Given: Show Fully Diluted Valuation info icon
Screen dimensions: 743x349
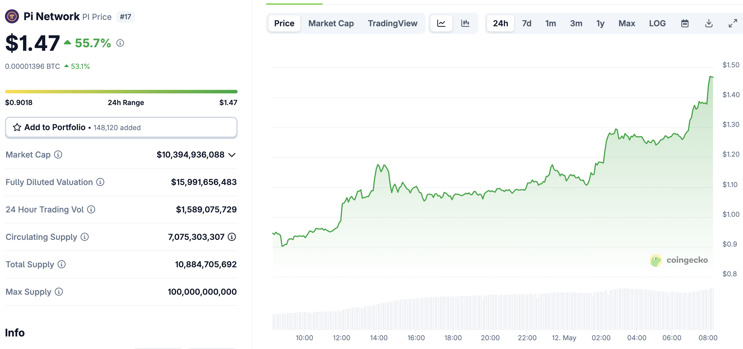Looking at the screenshot, I should pyautogui.click(x=100, y=182).
